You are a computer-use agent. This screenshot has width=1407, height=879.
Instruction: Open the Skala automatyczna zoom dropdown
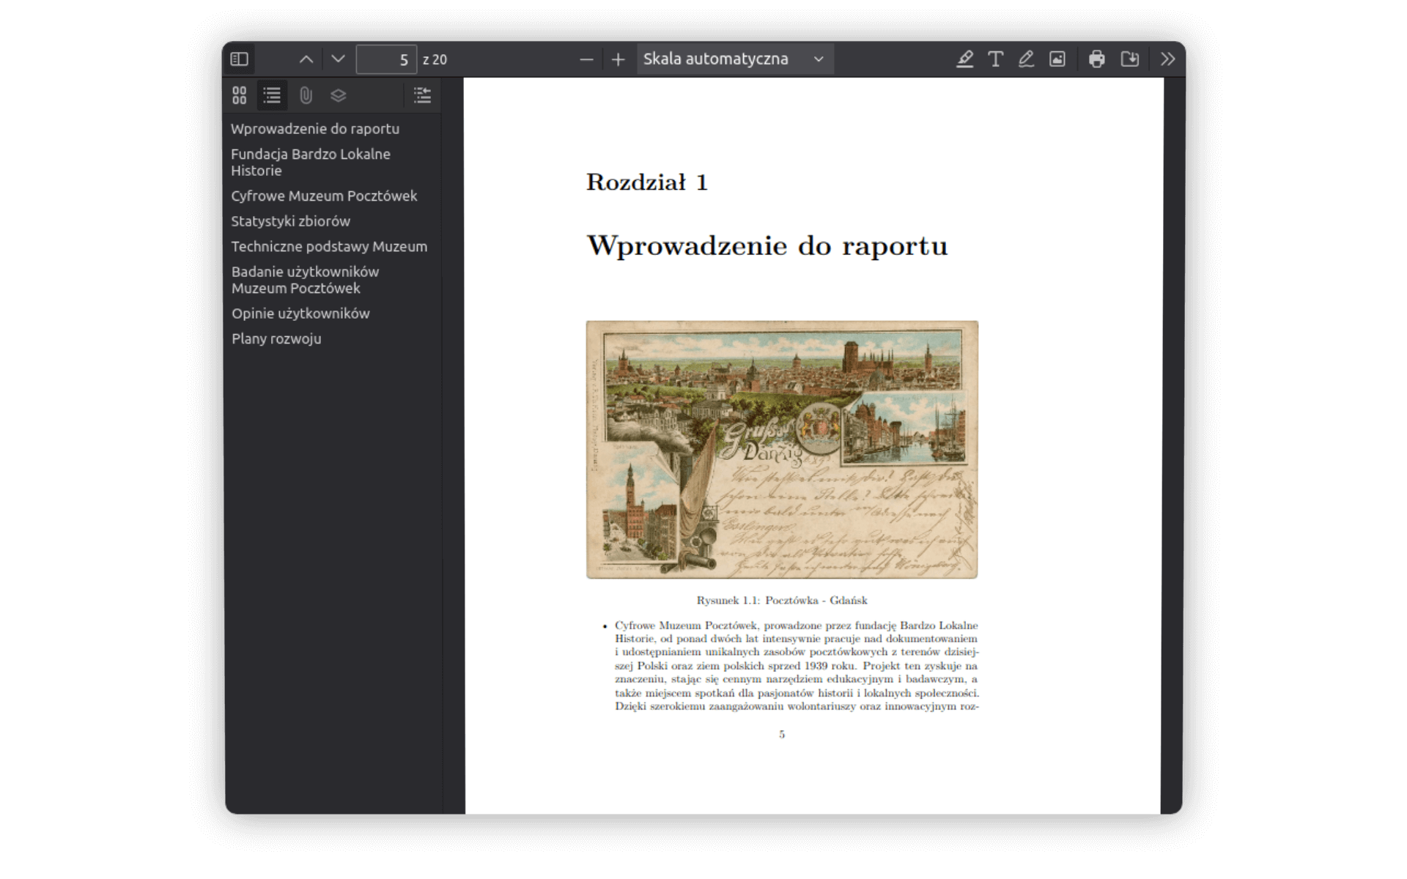pyautogui.click(x=734, y=59)
